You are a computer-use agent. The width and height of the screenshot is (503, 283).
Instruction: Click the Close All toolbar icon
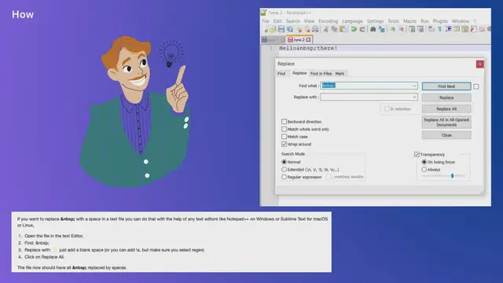pos(308,30)
